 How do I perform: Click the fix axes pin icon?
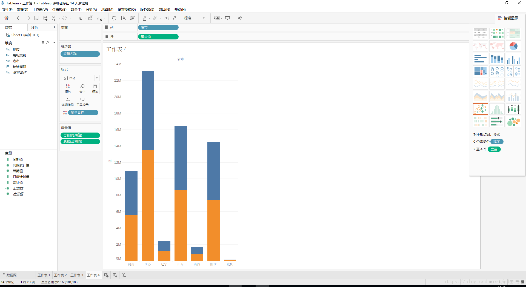pos(175,18)
